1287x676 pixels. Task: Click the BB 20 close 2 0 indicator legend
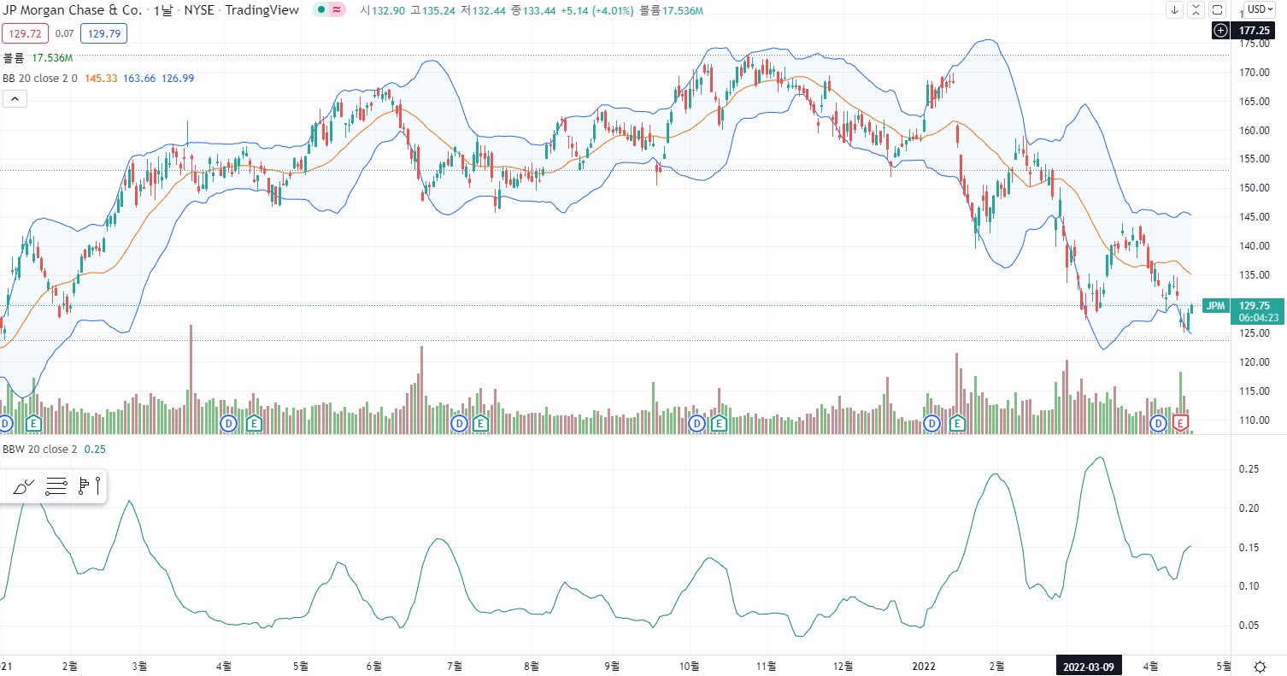click(x=40, y=78)
